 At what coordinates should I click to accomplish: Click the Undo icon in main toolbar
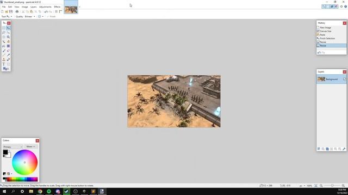[x=46, y=11]
